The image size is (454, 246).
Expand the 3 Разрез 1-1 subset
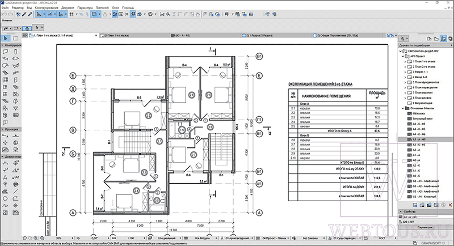(405, 71)
